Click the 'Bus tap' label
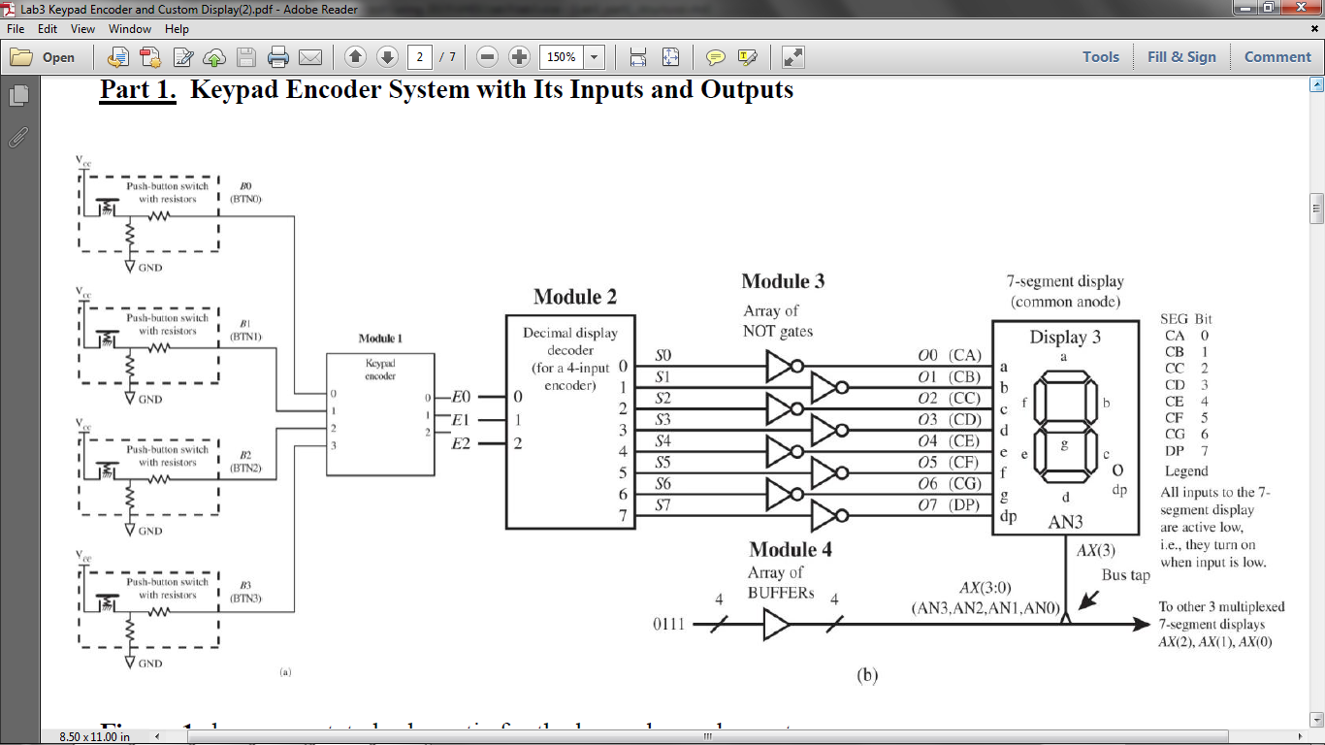This screenshot has height=745, width=1325. [1125, 575]
